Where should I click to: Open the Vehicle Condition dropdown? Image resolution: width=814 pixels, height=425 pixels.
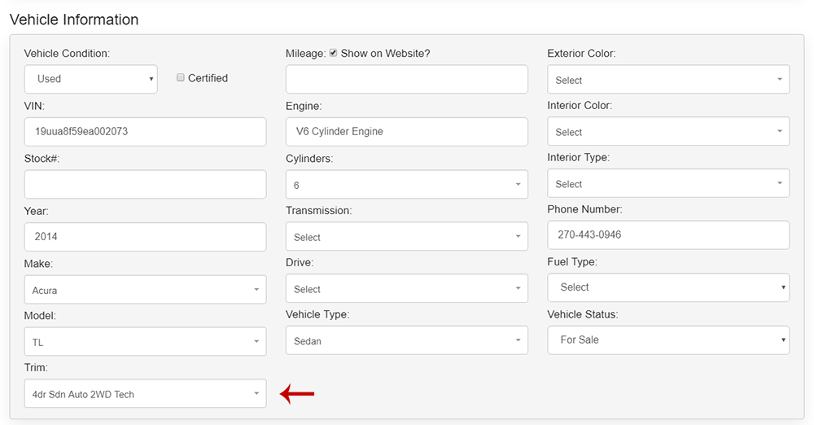point(90,79)
